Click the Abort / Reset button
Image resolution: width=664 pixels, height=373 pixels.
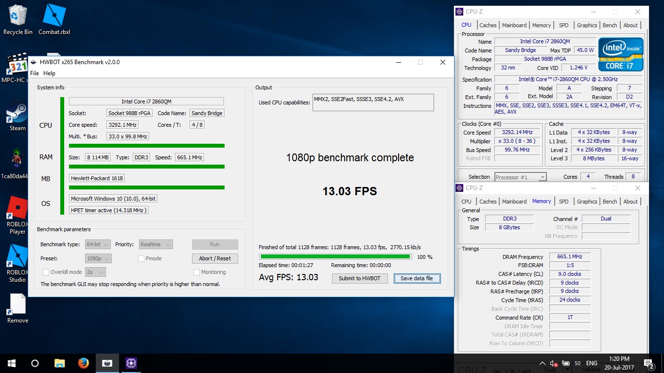[215, 258]
